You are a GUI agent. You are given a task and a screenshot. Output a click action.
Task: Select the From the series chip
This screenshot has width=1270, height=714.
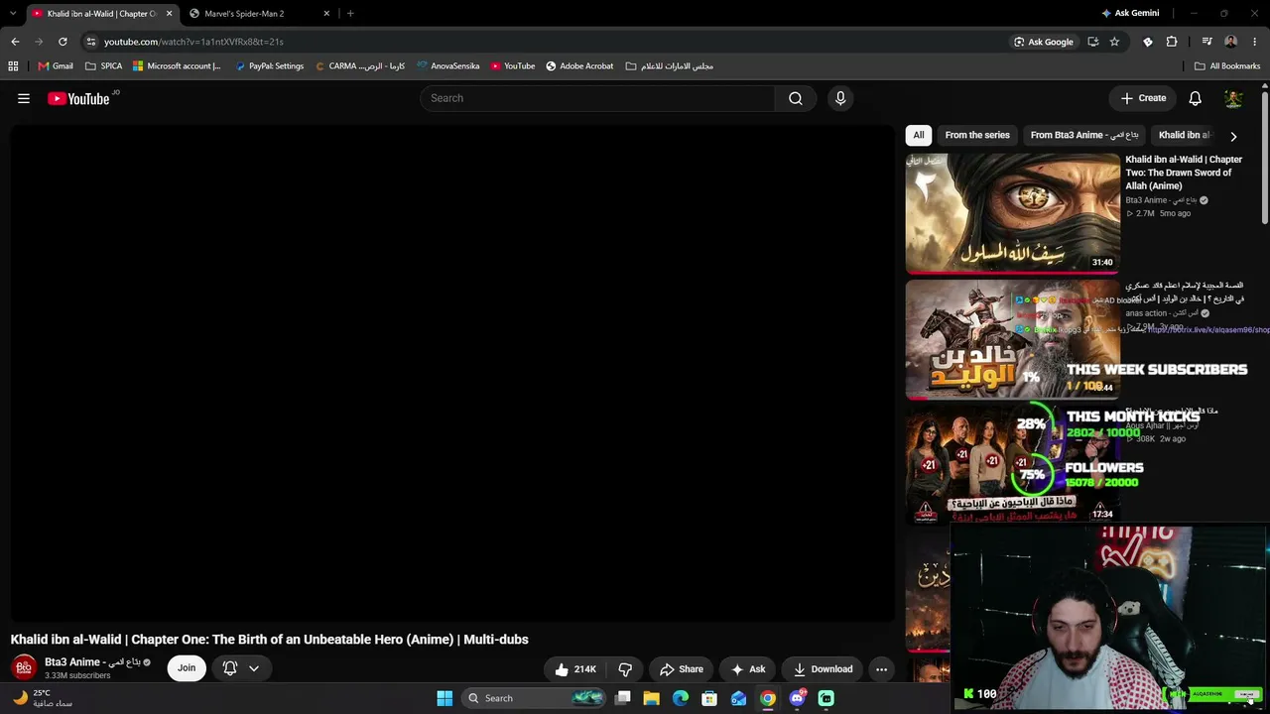coord(977,135)
